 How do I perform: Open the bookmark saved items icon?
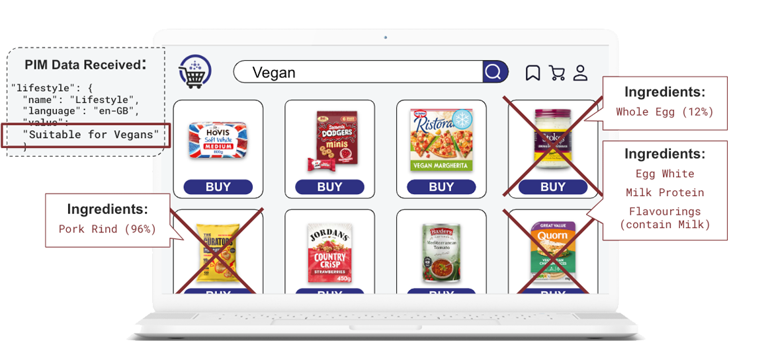tap(532, 73)
